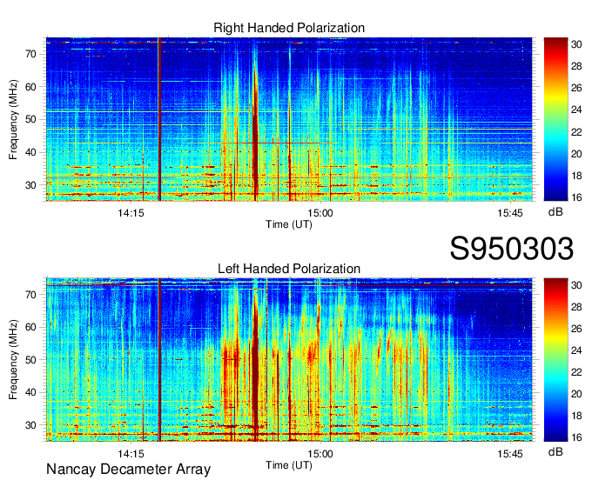
Task: Click the 'Nancay Decameter Array' caption
Action: coord(128,470)
